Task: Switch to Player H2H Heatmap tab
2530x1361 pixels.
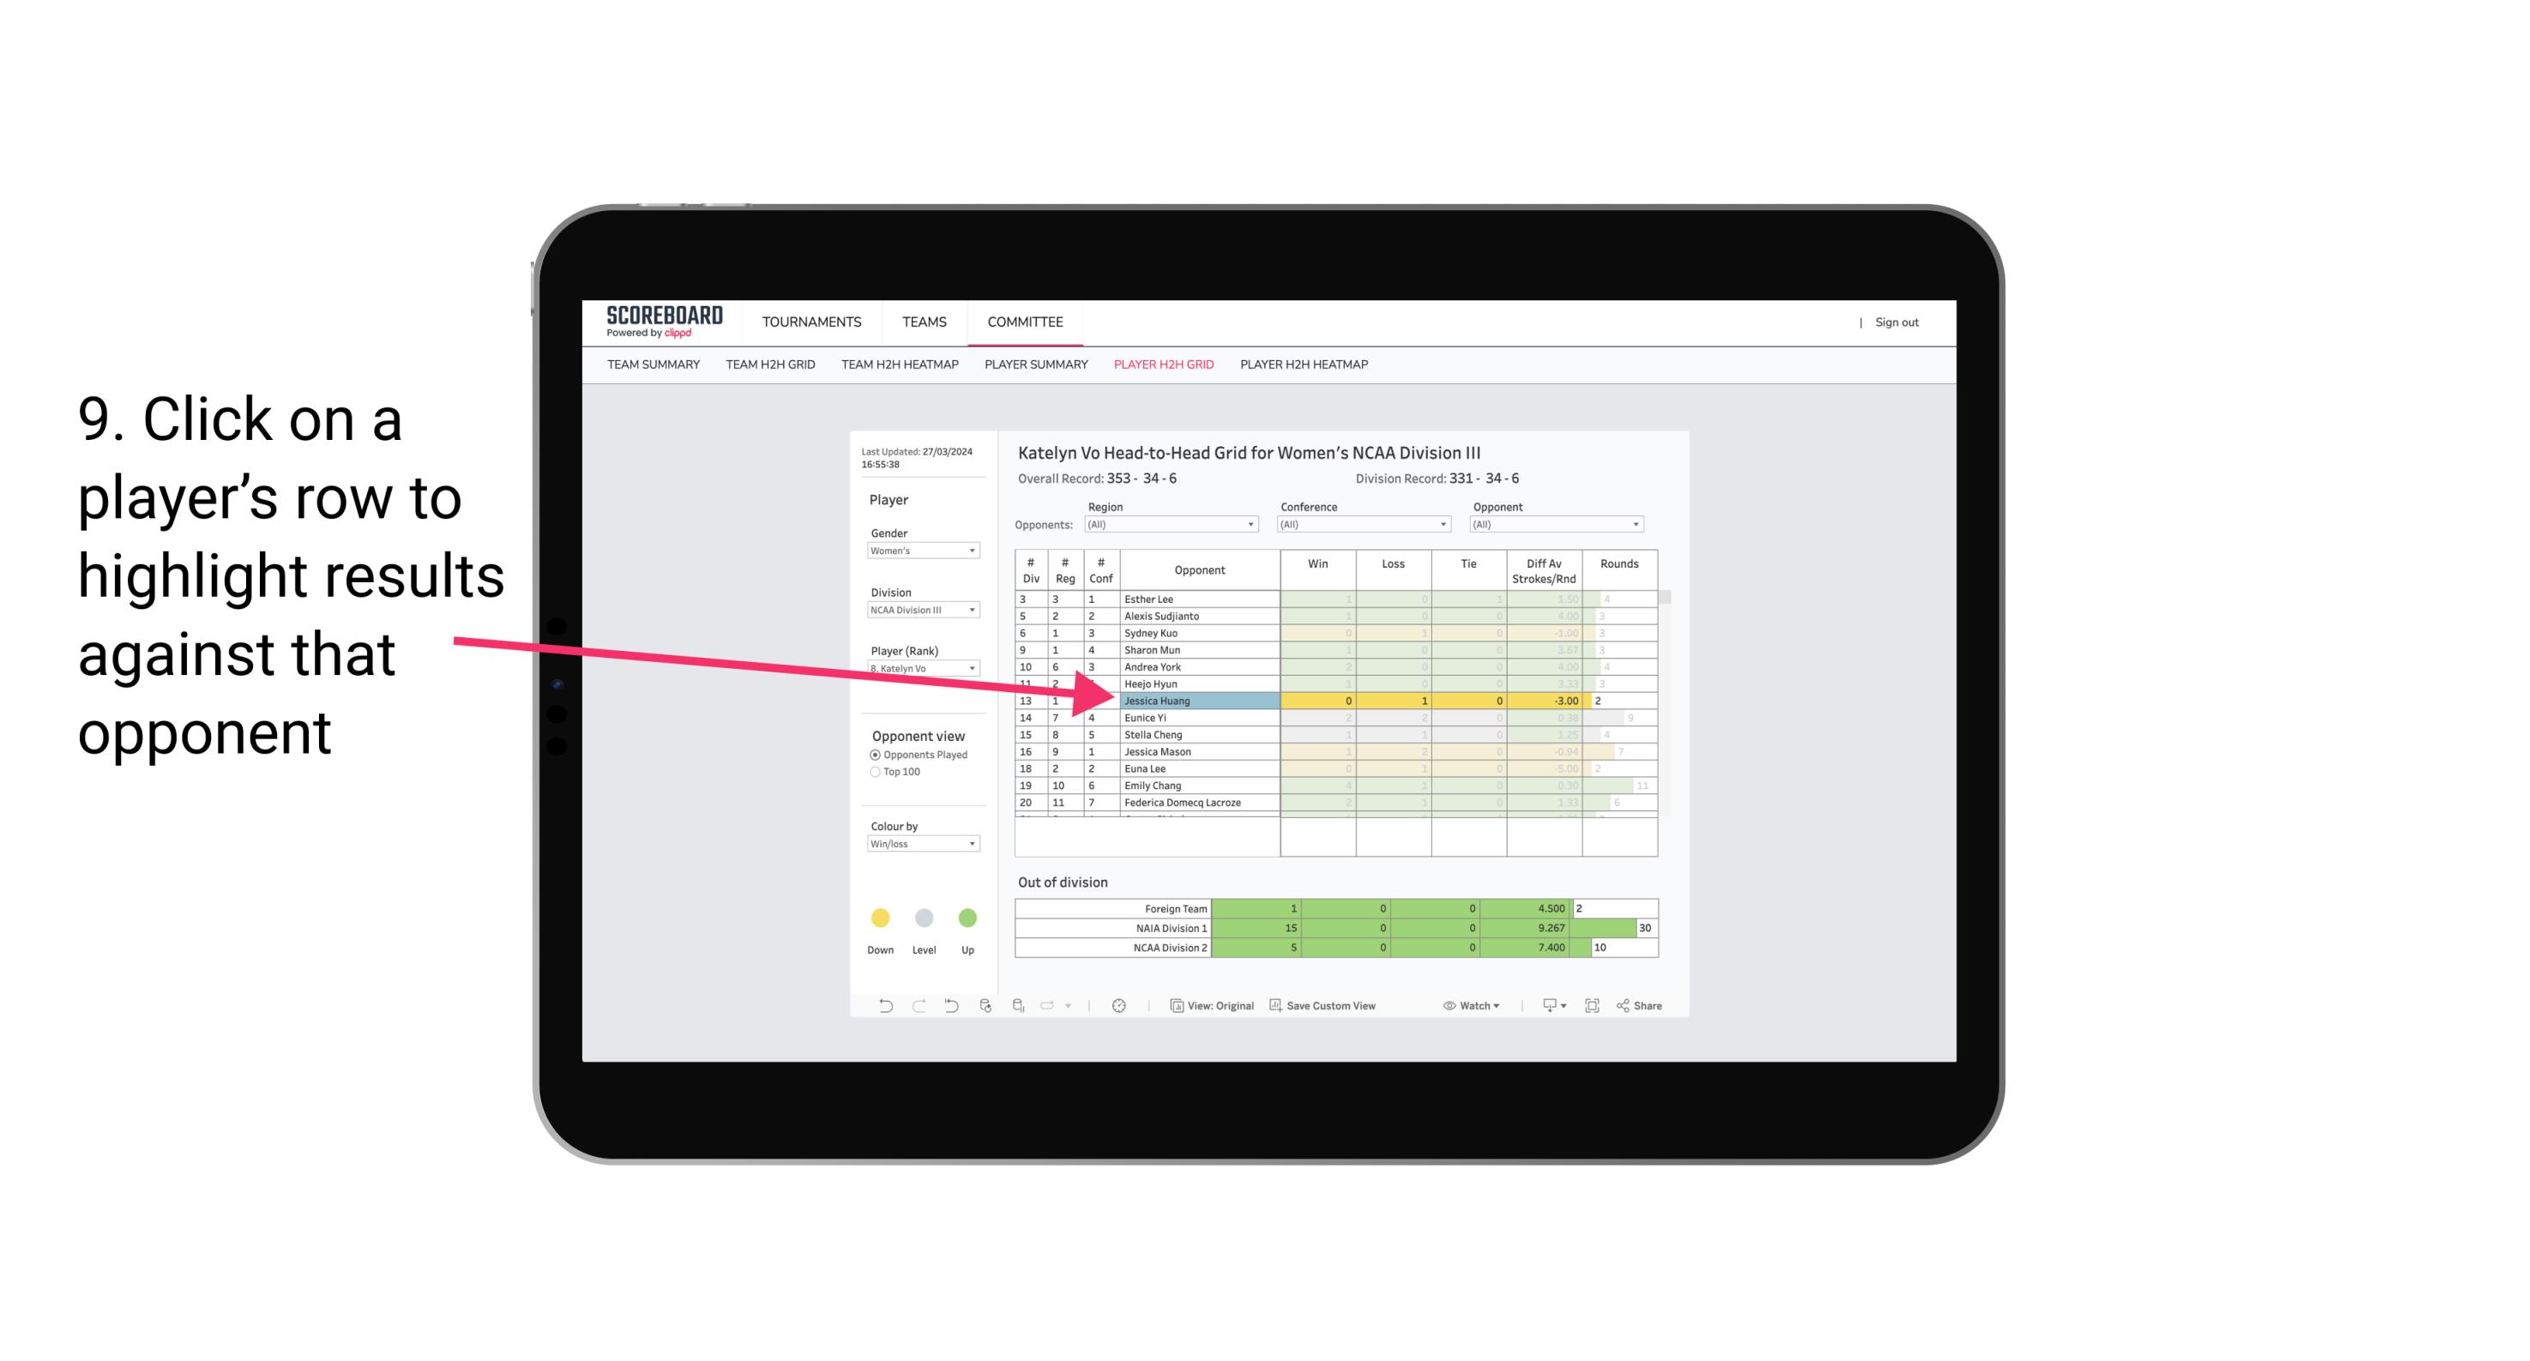Action: [x=1304, y=364]
